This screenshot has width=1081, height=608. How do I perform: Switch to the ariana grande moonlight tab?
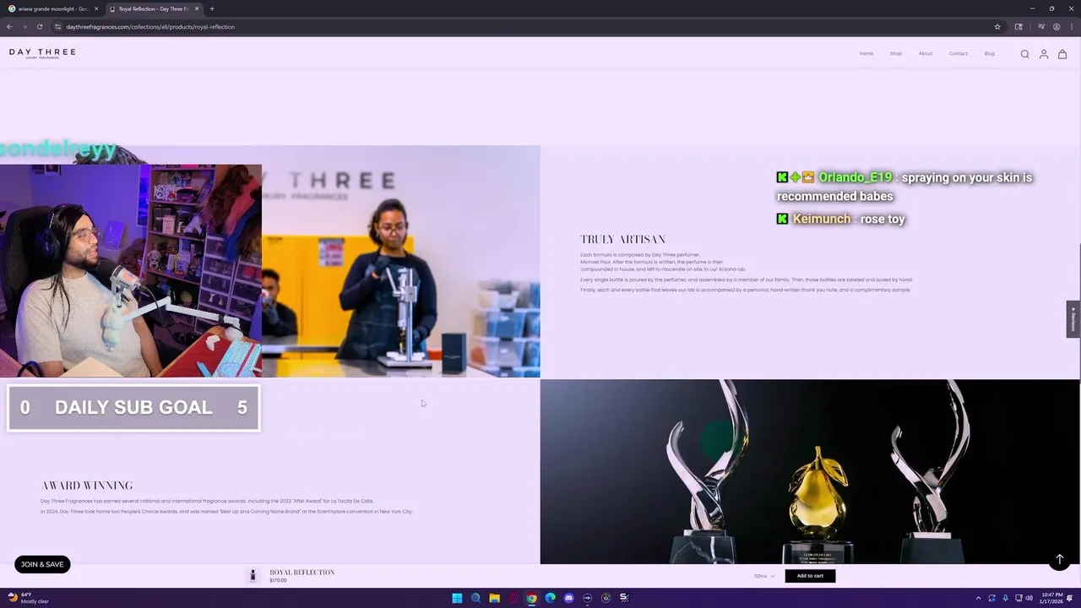pos(52,8)
